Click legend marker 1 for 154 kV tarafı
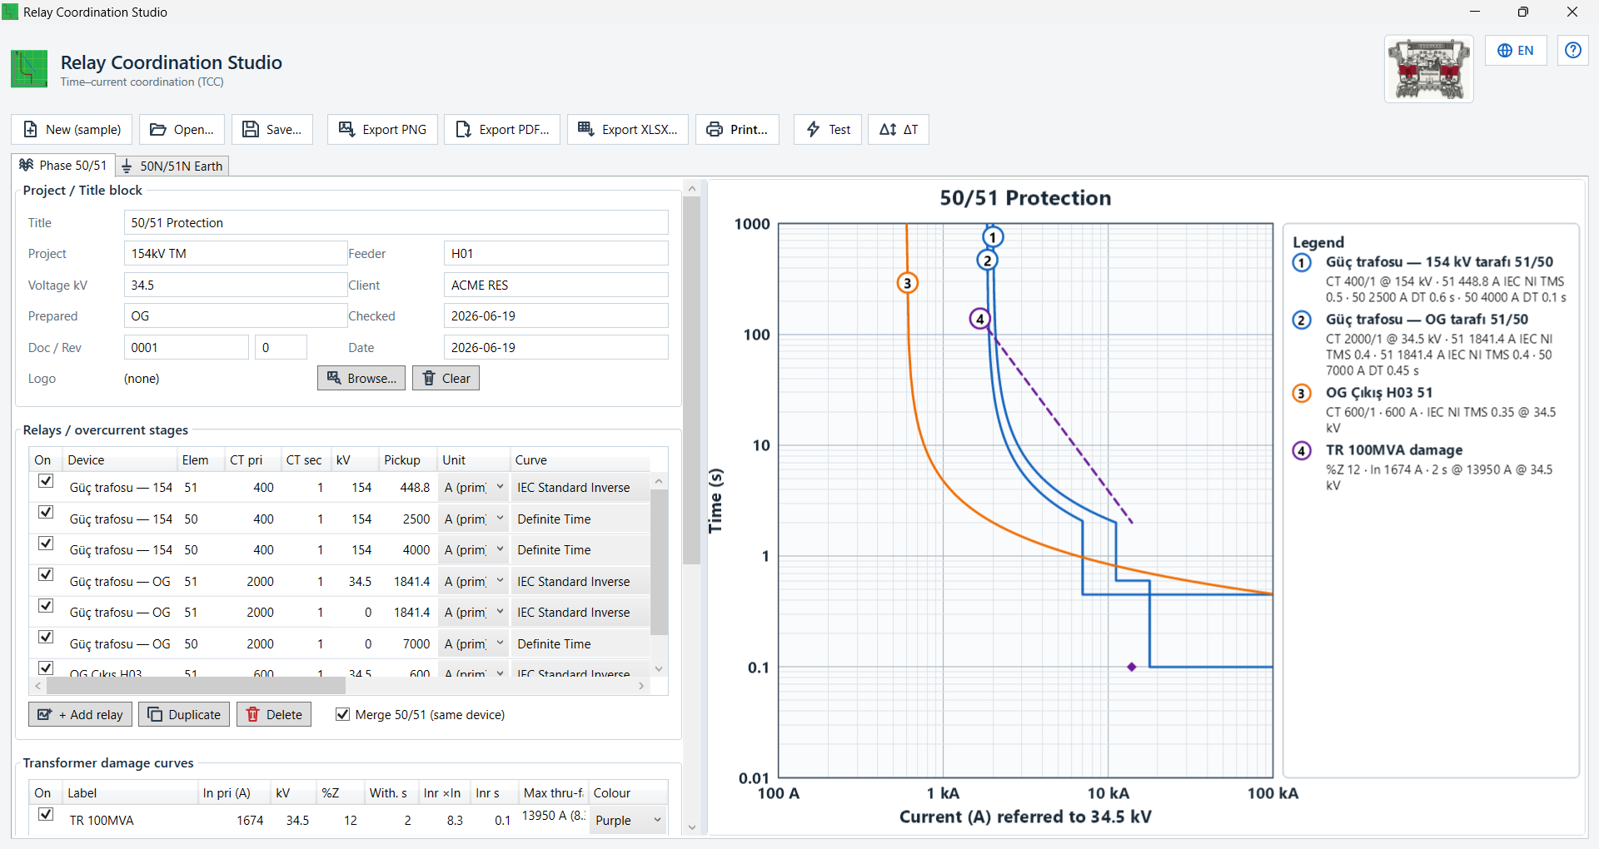Viewport: 1599px width, 849px height. click(1302, 263)
